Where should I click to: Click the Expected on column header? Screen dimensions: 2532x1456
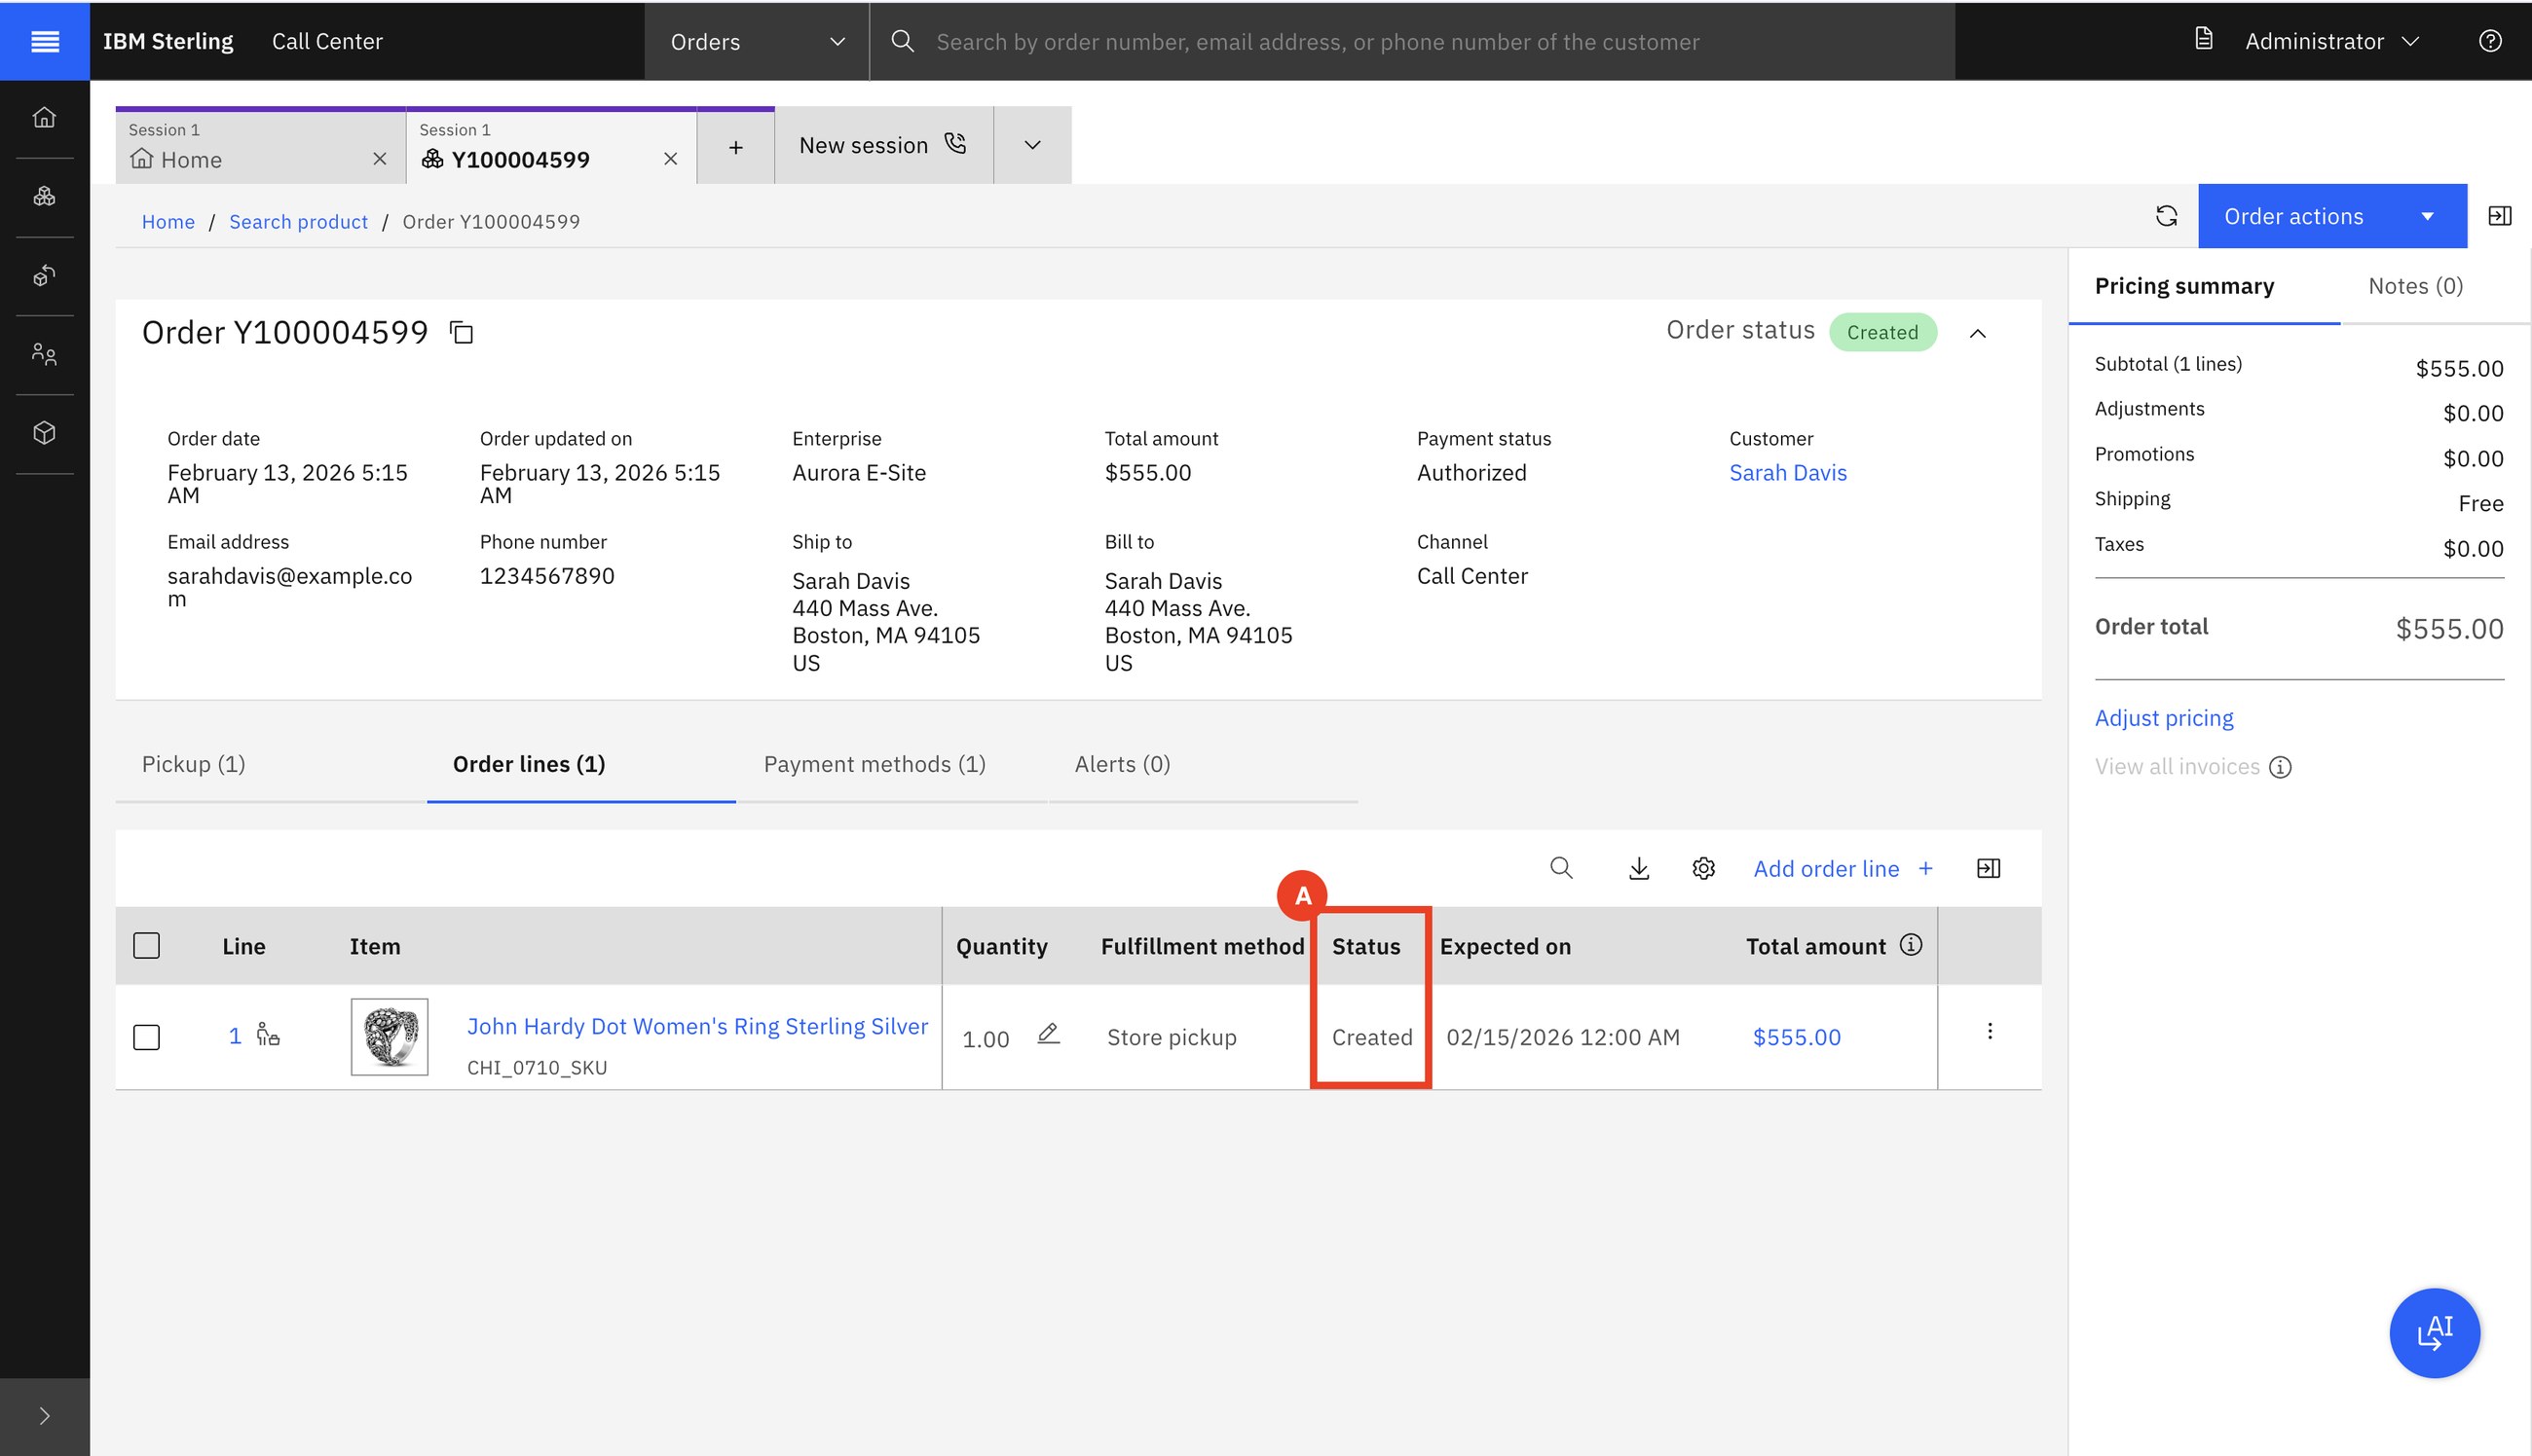point(1505,947)
